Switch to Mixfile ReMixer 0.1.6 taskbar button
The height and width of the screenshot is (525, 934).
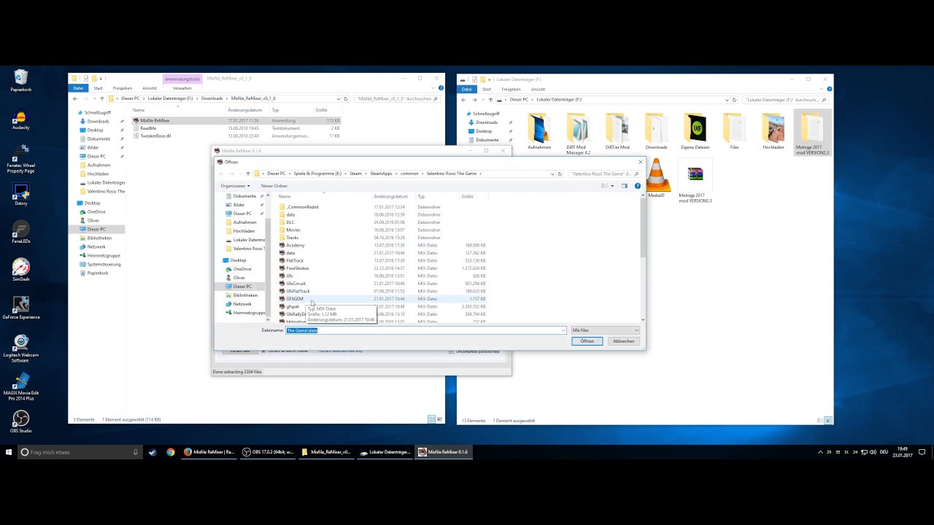point(443,452)
